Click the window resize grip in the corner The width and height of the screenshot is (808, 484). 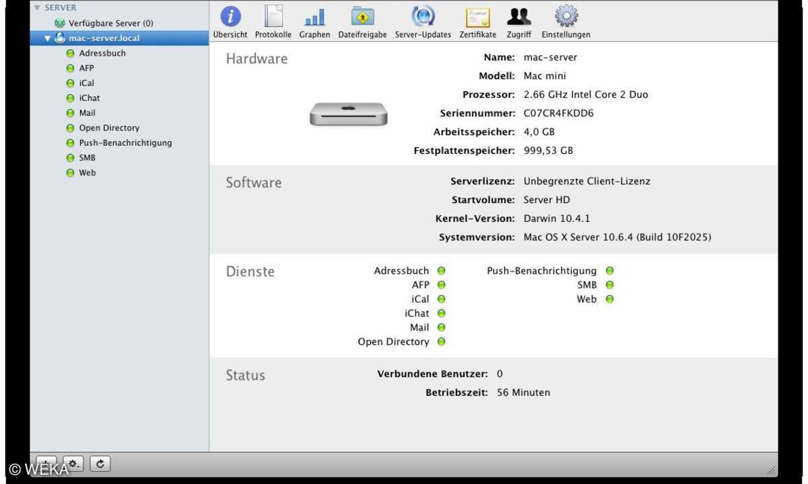(771, 470)
